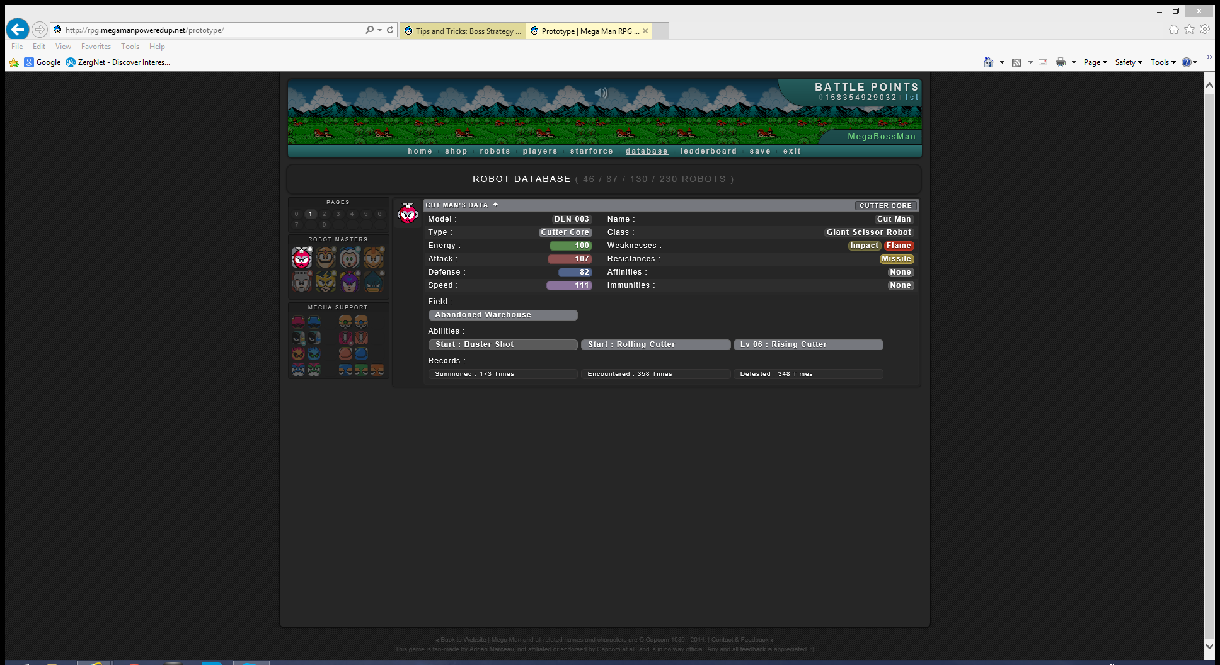The image size is (1220, 665).
Task: Open the Help question mark icon
Action: coord(1187,62)
